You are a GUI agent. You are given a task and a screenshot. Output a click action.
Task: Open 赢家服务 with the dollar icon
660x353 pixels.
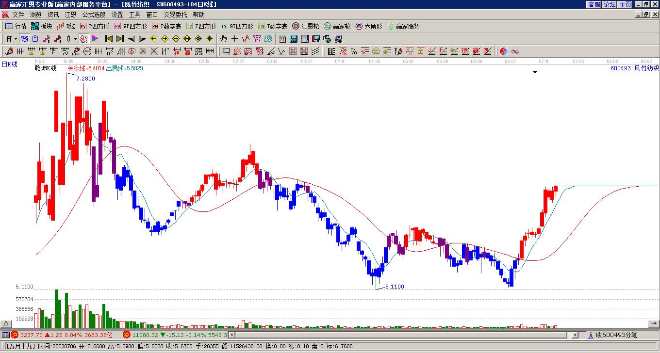pos(403,26)
